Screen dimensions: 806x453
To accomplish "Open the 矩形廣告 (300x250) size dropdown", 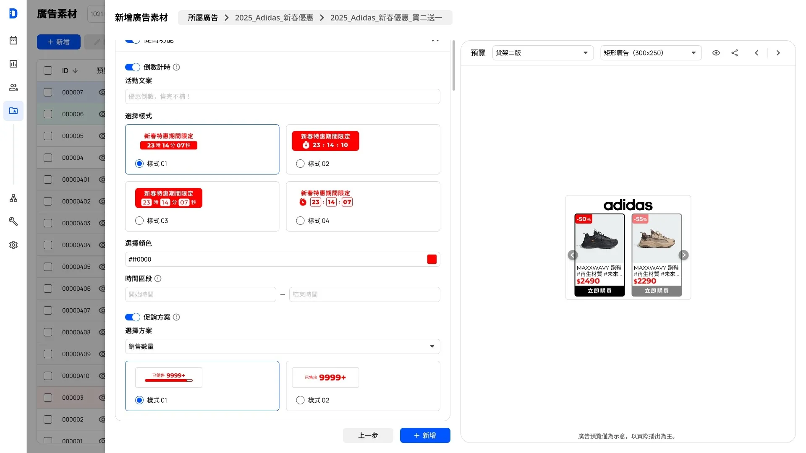I will coord(651,53).
